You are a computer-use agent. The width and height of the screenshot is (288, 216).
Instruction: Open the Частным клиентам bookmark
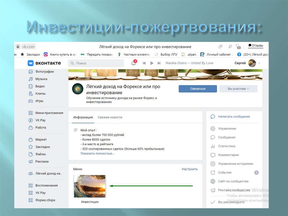[x=134, y=54]
